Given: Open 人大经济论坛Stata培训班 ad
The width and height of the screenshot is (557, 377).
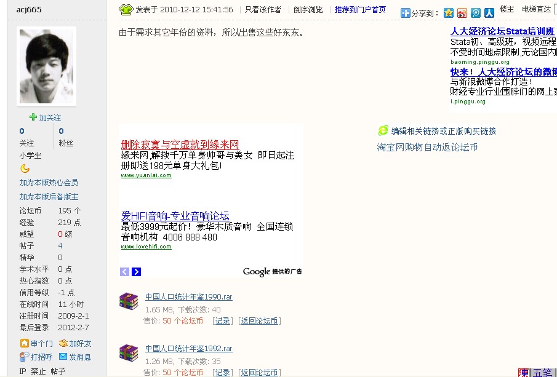Looking at the screenshot, I should pyautogui.click(x=502, y=31).
